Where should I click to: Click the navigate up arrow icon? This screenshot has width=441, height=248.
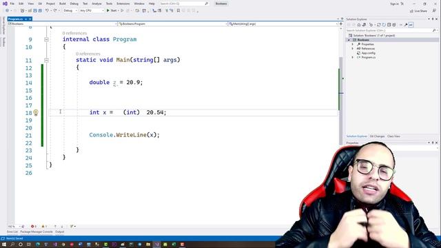[x=55, y=227]
